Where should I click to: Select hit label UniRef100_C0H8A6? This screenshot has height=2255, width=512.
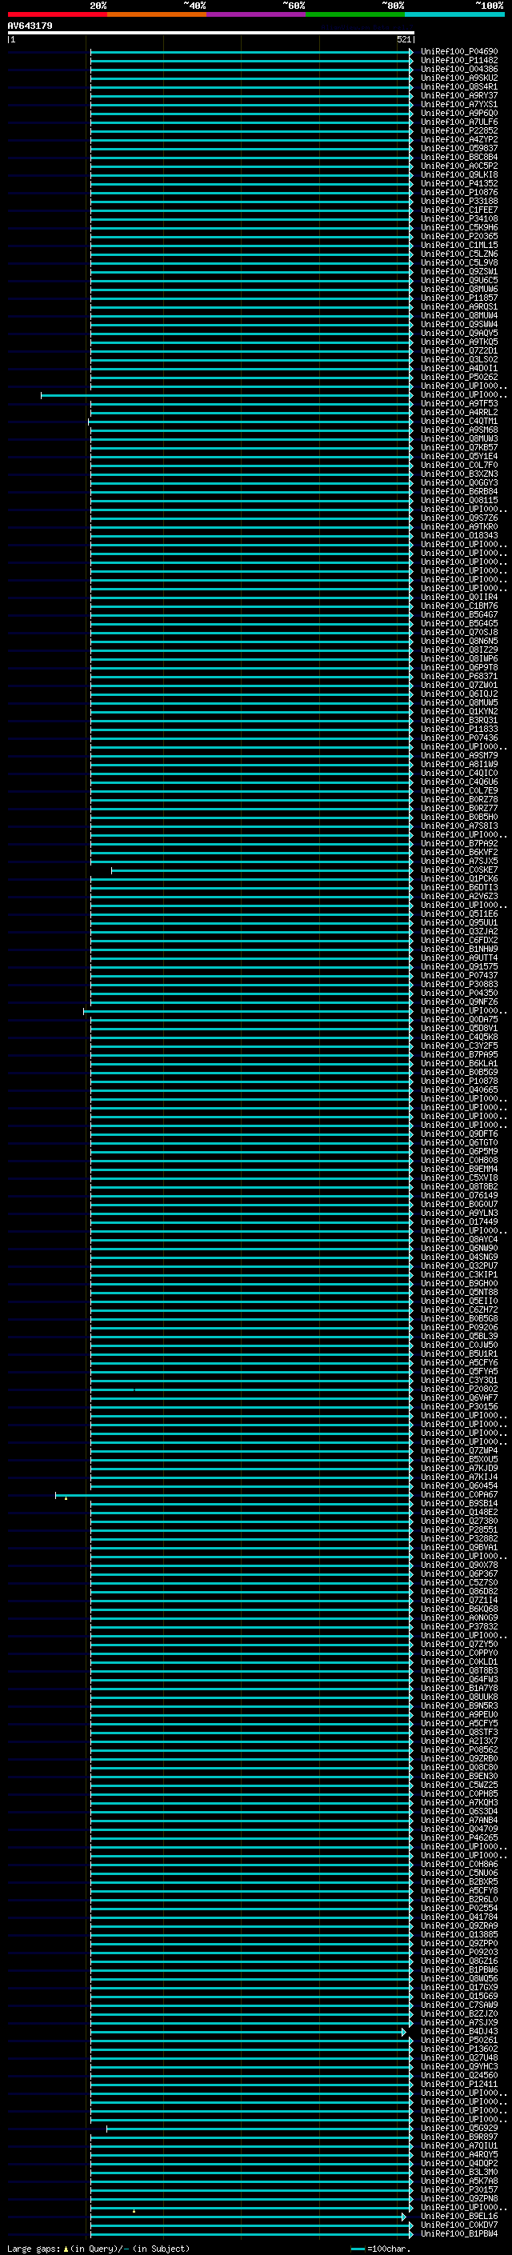click(x=458, y=1865)
